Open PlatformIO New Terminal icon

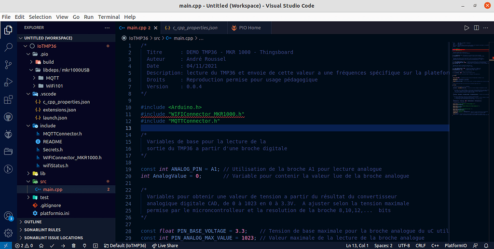pos(96,246)
